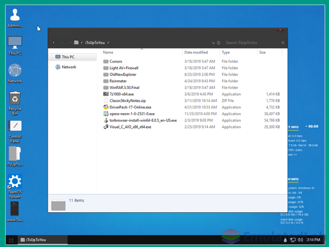329x247 pixels.
Task: Select the Visual_C_AIO_x86_x64.exe file name
Action: coord(130,127)
